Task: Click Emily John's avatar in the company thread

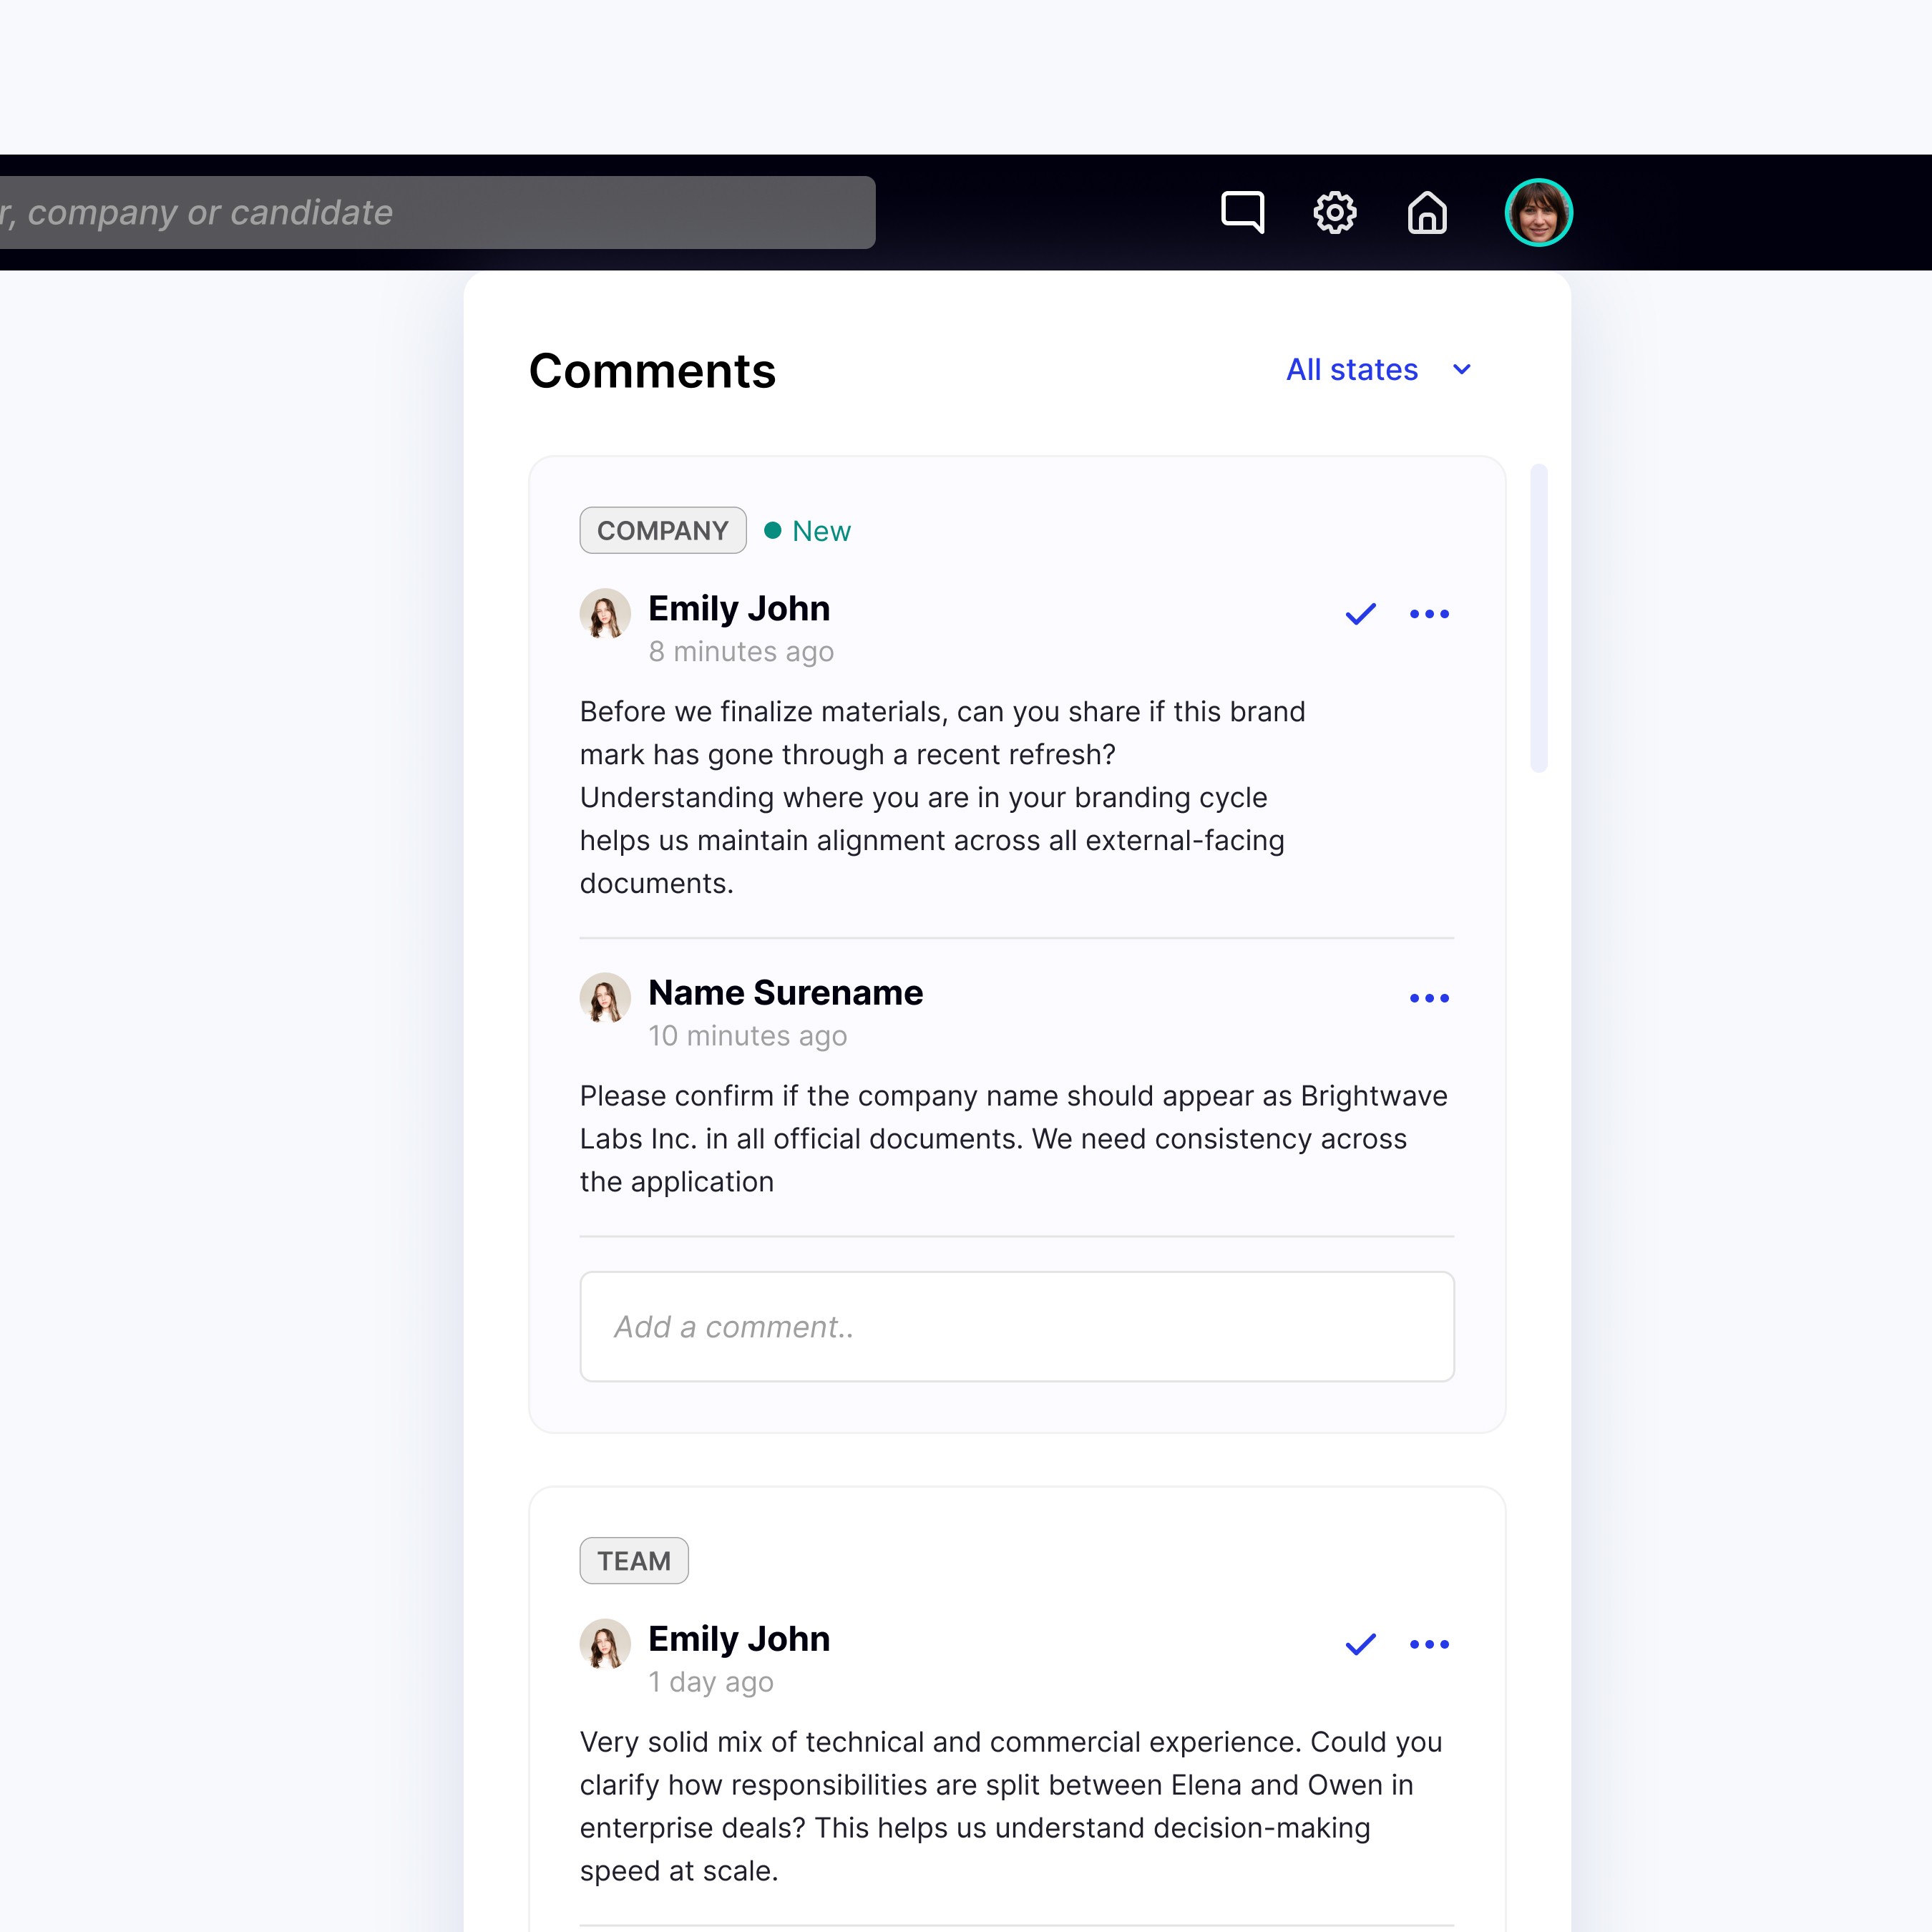Action: (605, 613)
